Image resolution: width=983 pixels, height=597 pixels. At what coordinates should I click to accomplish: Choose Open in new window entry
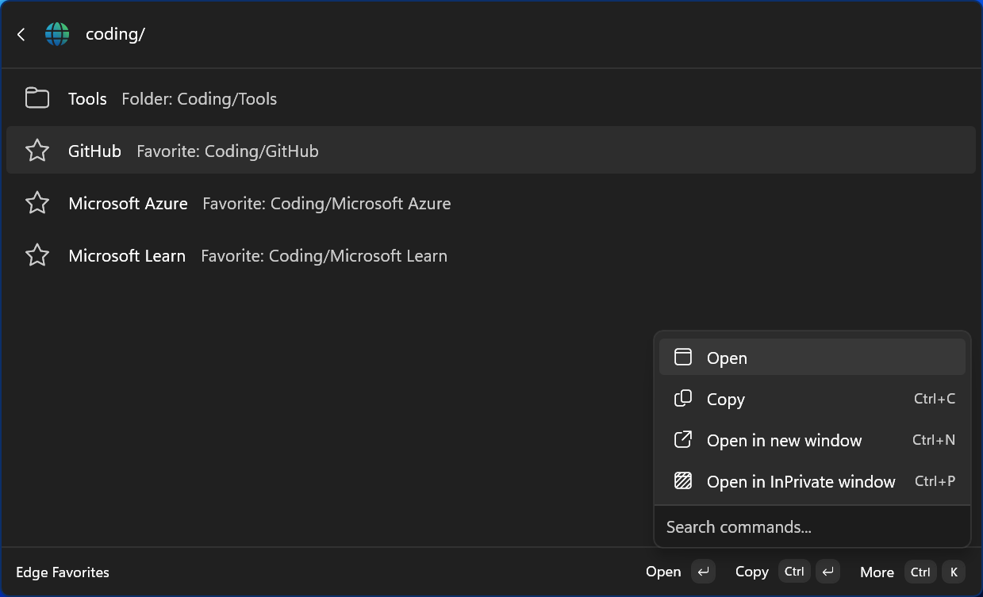click(812, 440)
